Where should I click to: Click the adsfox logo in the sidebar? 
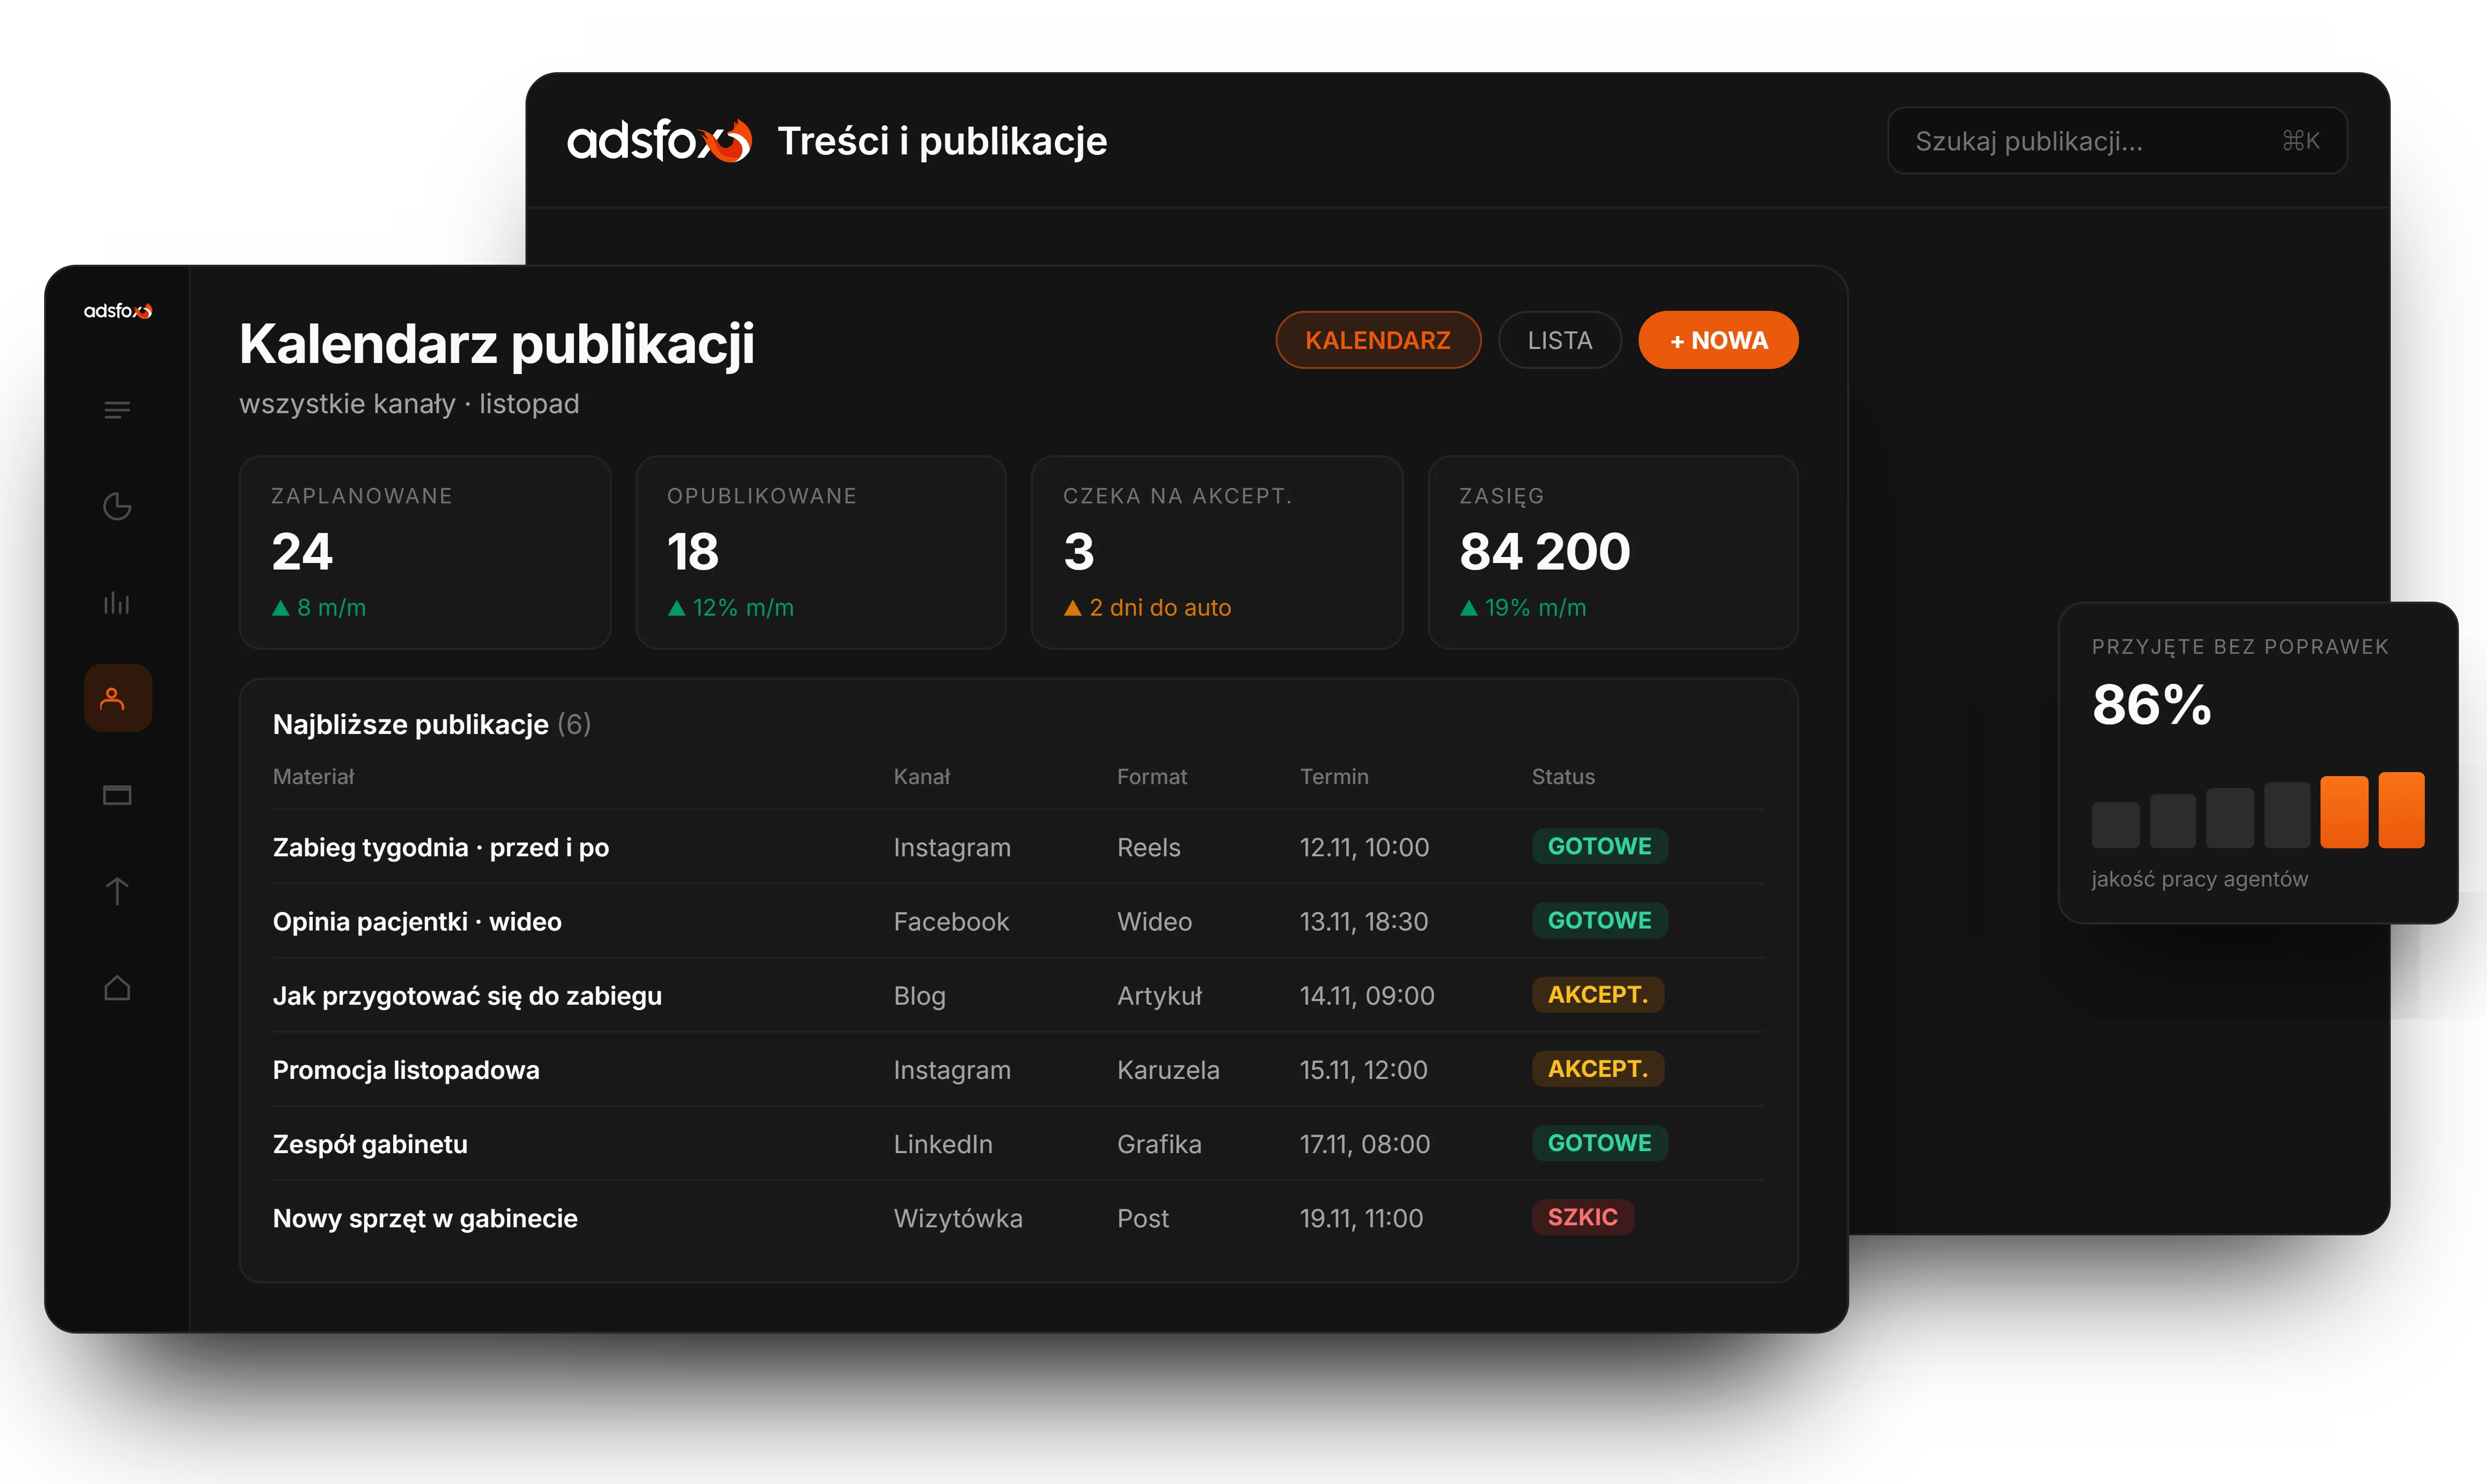tap(118, 311)
